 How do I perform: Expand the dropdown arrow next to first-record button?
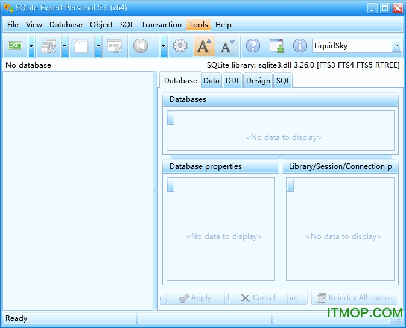pyautogui.click(x=163, y=46)
